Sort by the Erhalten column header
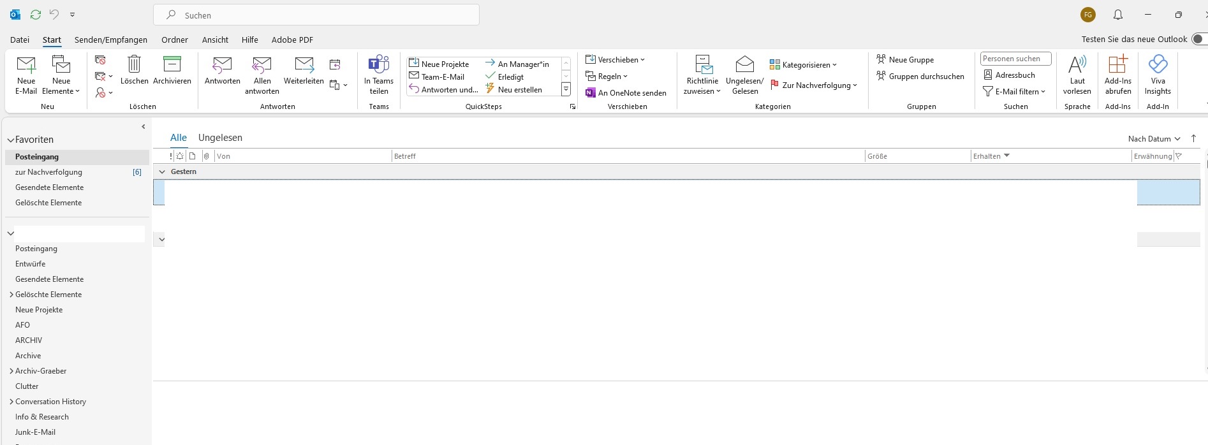 tap(1050, 156)
